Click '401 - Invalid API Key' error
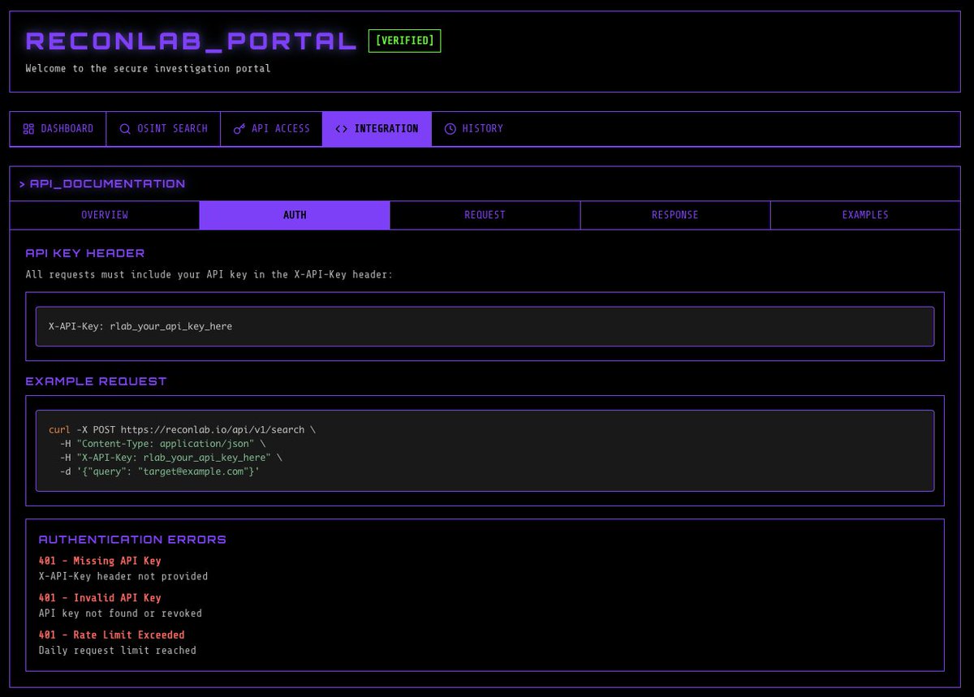Screen dimensions: 974x697 100,598
